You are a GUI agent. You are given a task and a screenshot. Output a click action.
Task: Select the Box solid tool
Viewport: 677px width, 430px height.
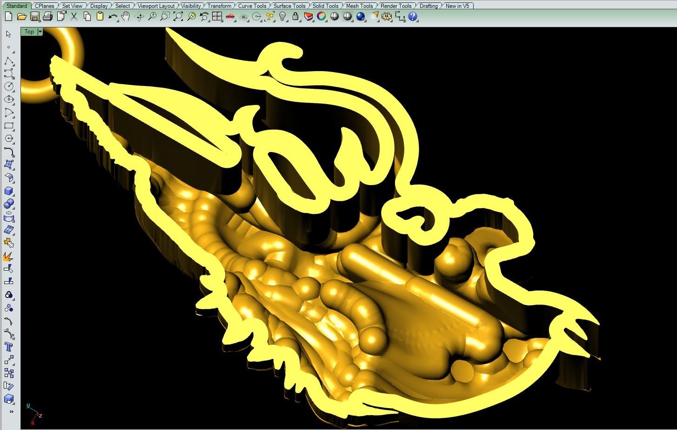click(9, 191)
